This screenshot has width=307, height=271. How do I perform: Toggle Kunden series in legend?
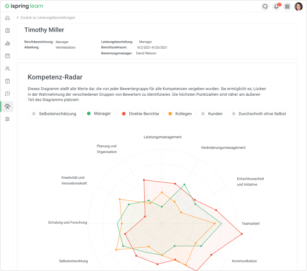click(x=211, y=114)
